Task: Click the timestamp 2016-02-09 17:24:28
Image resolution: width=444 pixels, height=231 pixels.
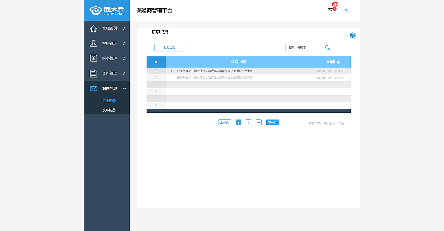Action: tap(330, 78)
